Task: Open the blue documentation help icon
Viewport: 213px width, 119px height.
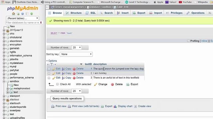Action: (x=23, y=14)
